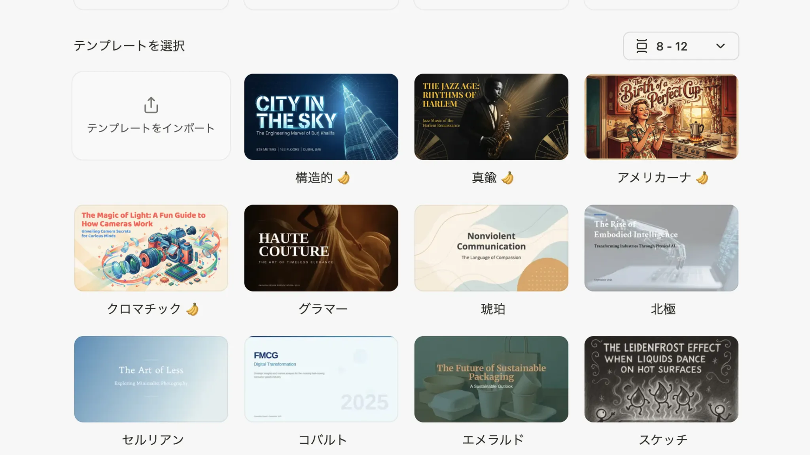Click the banana icon next to アメリカーナ
The image size is (810, 455).
click(x=702, y=178)
